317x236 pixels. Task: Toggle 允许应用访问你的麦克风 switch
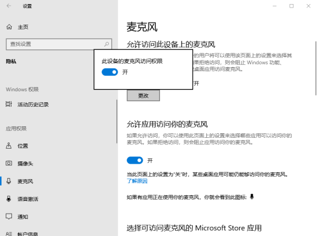(x=135, y=160)
